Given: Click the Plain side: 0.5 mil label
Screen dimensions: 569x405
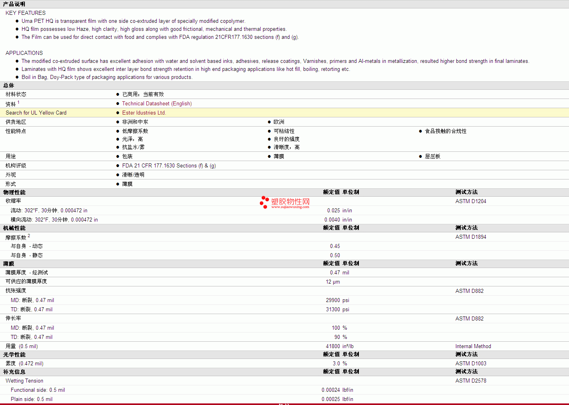Looking at the screenshot, I should click(x=32, y=399).
